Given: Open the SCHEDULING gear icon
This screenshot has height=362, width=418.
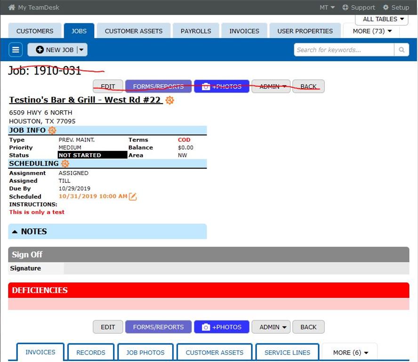Looking at the screenshot, I should pyautogui.click(x=65, y=164).
